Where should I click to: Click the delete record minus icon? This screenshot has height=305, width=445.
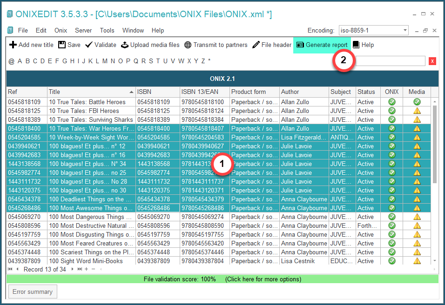[x=94, y=269]
